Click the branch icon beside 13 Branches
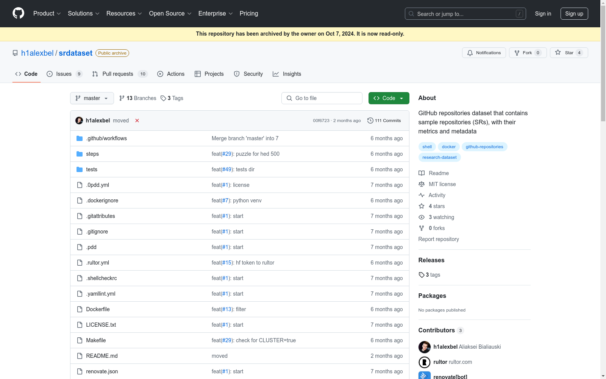The width and height of the screenshot is (606, 379). click(x=122, y=98)
